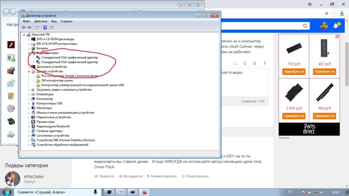Viewport: 349px width, 196px height.
Task: Click the Back arrow in Device Manager toolbar
Action: (24, 27)
